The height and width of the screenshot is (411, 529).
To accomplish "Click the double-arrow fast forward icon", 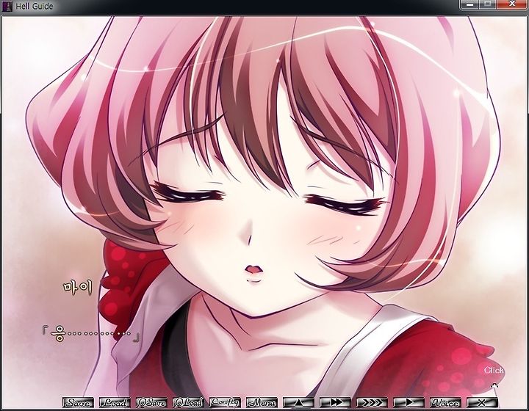I will [335, 403].
